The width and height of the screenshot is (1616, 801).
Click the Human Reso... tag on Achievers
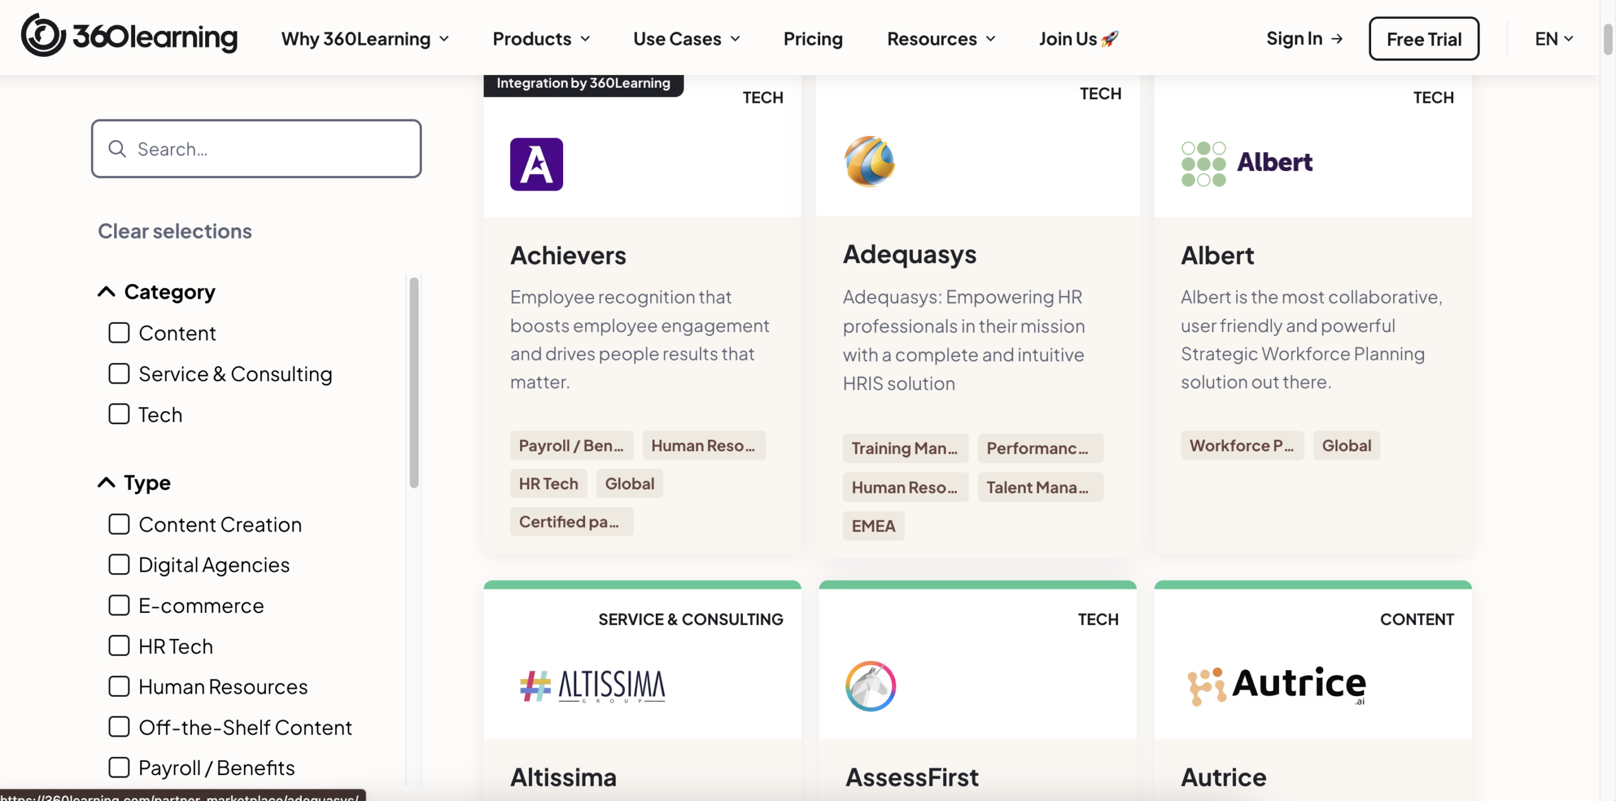[x=704, y=446]
